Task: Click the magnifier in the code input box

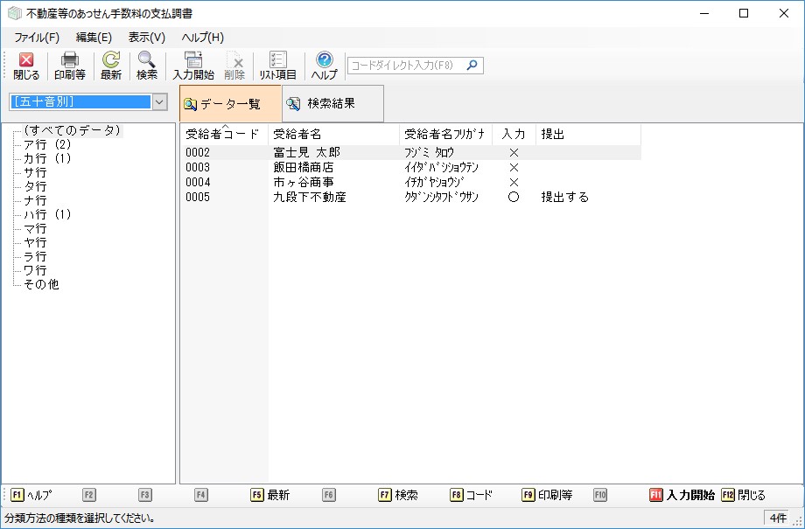Action: (472, 66)
